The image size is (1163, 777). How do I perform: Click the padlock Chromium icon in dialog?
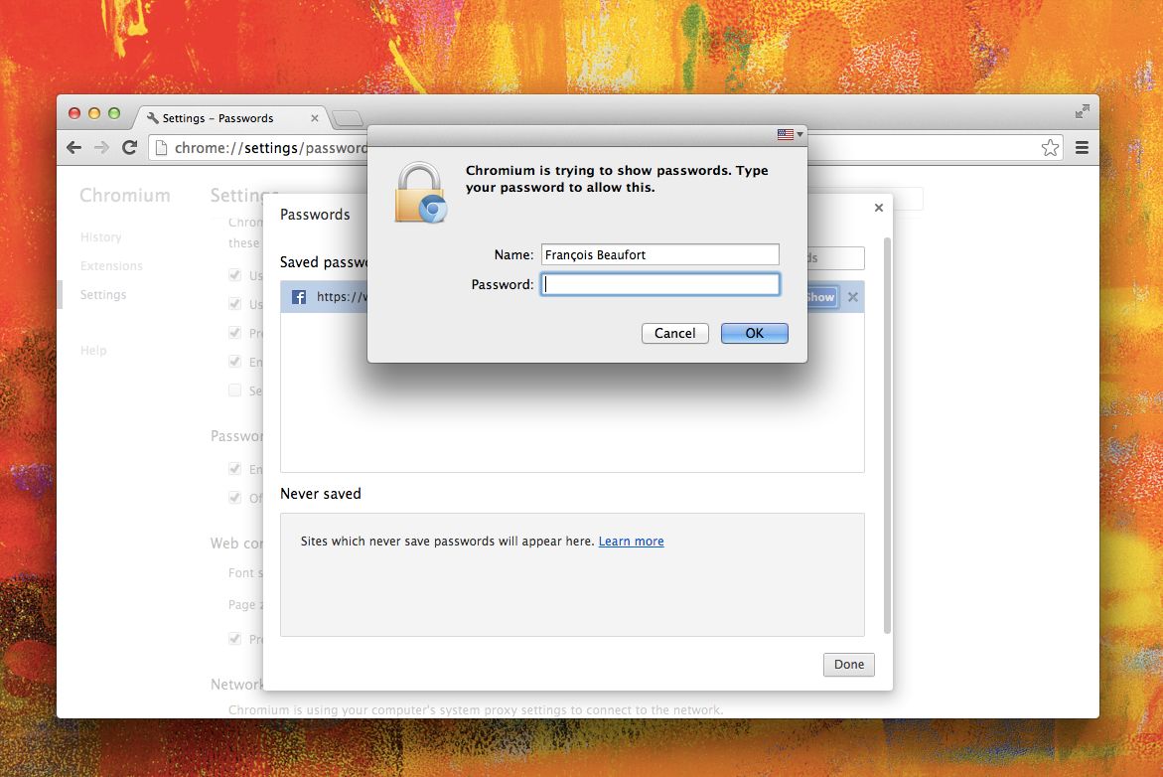pyautogui.click(x=420, y=193)
